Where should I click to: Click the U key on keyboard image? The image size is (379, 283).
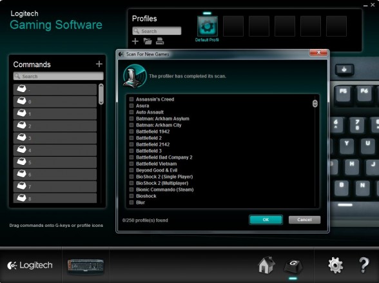367,146
